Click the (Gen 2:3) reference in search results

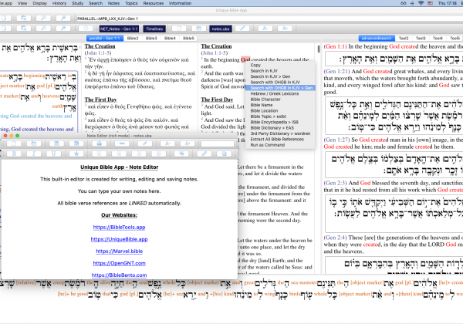336,183
